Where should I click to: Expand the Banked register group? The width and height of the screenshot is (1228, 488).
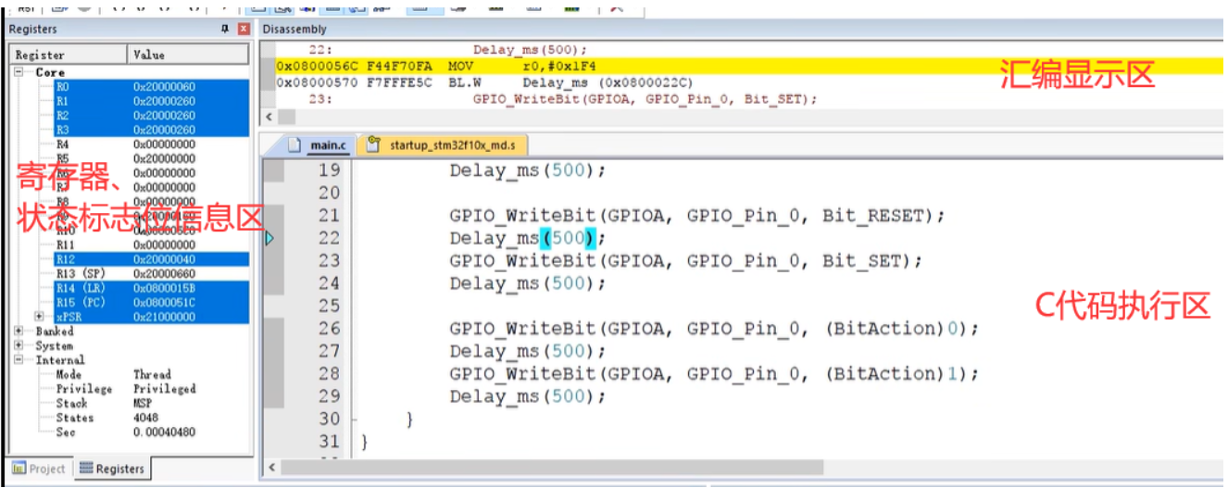pyautogui.click(x=19, y=332)
